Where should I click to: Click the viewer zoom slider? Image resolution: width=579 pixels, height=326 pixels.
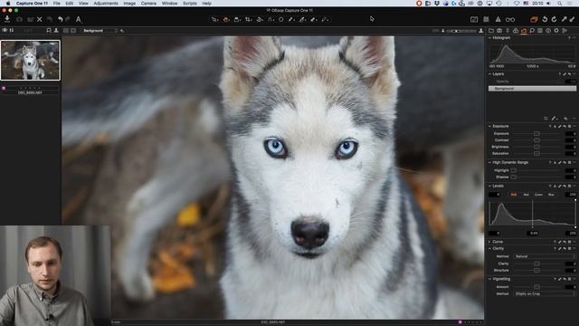(461, 31)
